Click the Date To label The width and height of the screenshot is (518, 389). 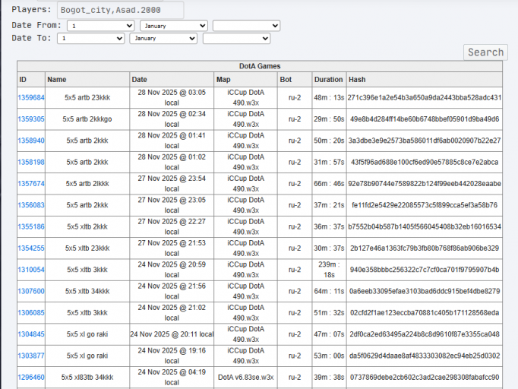pos(31,38)
